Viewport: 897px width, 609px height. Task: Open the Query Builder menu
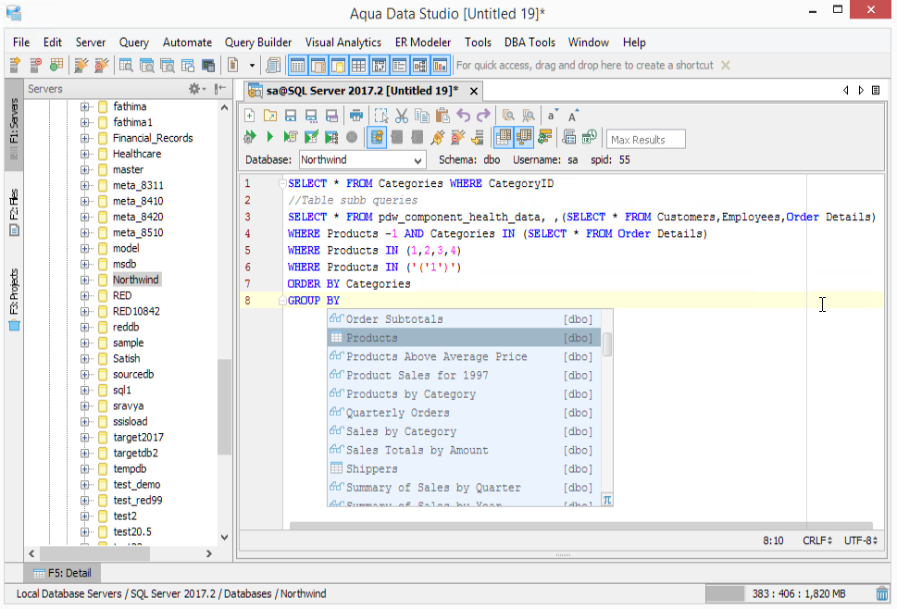click(x=257, y=43)
